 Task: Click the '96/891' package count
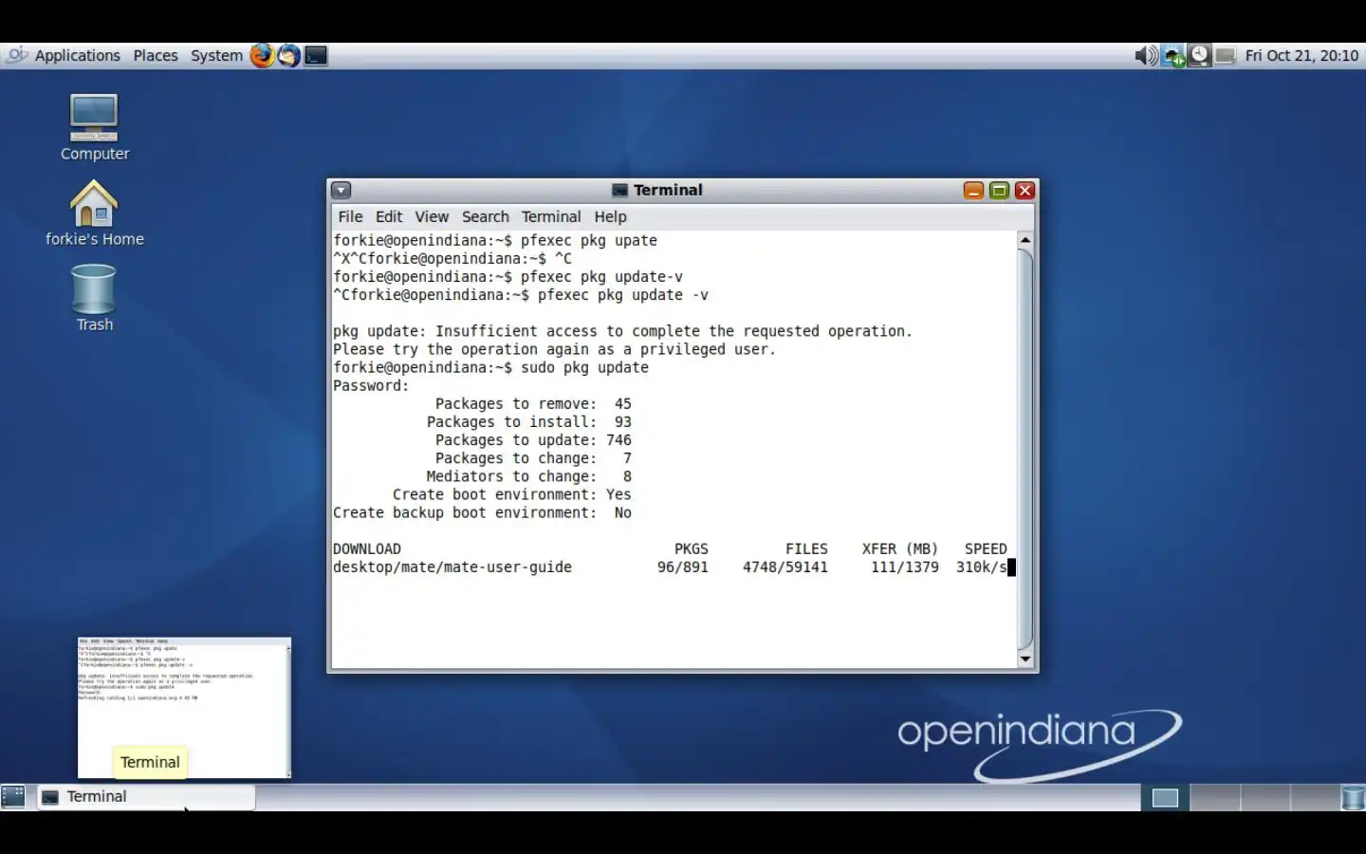(683, 567)
